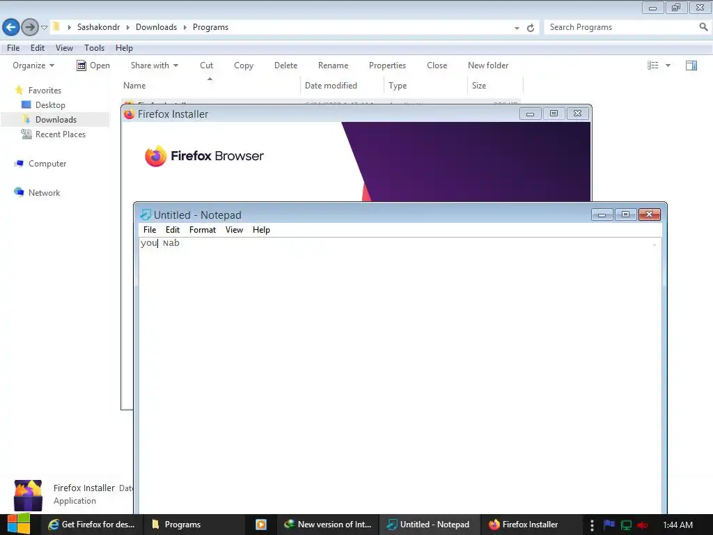This screenshot has width=713, height=535.
Task: Open Downloads in the navigation pane
Action: (56, 120)
